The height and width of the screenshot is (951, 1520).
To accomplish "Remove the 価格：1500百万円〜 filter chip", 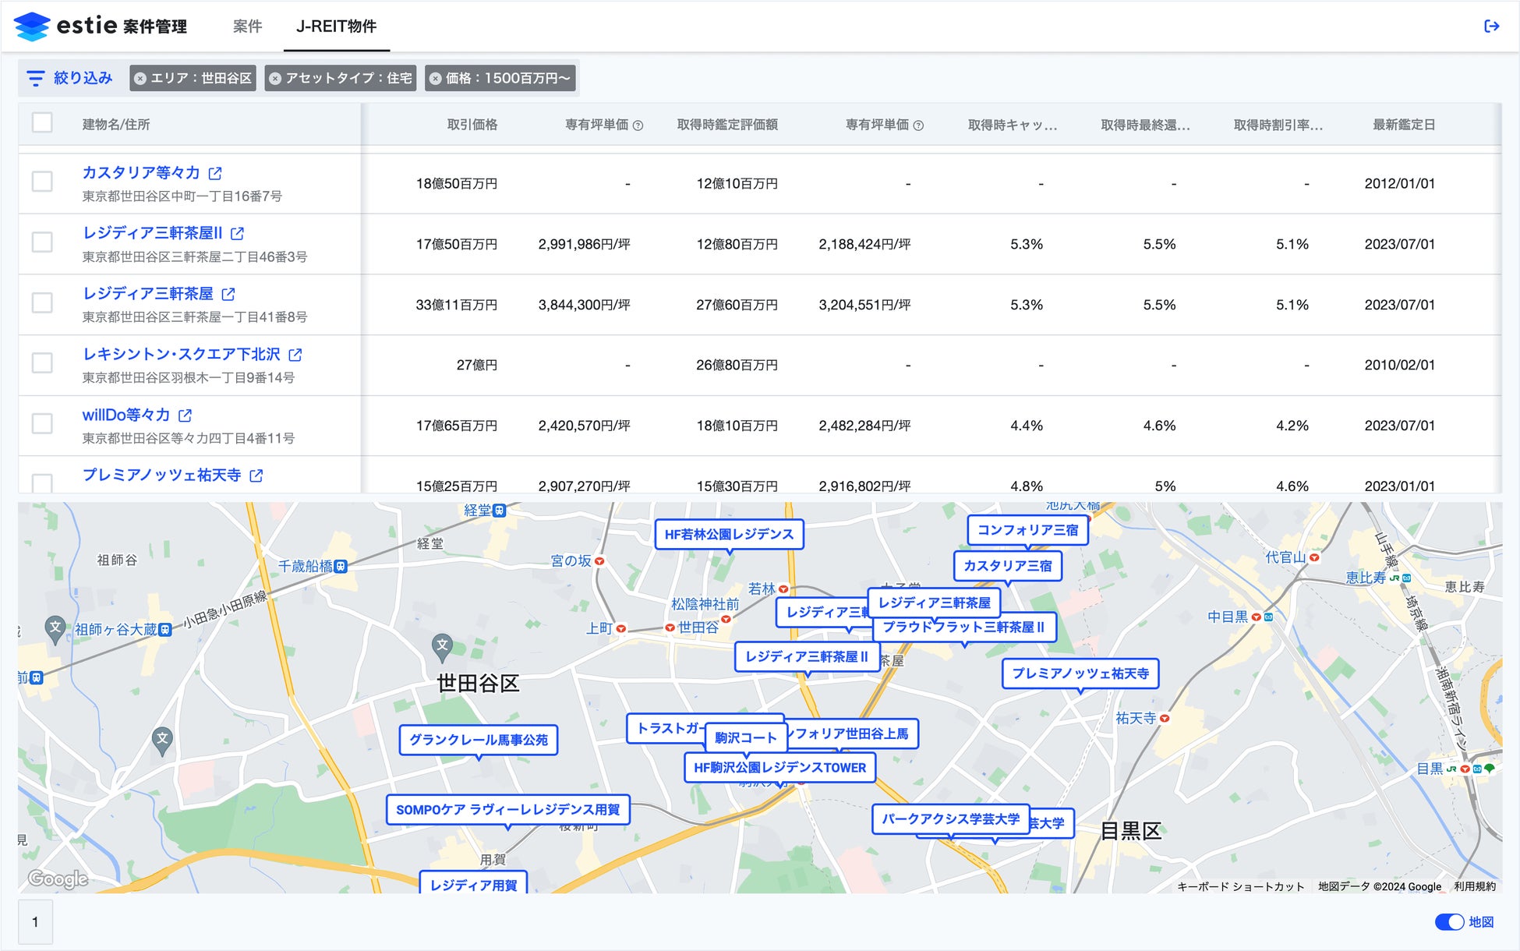I will [x=436, y=78].
